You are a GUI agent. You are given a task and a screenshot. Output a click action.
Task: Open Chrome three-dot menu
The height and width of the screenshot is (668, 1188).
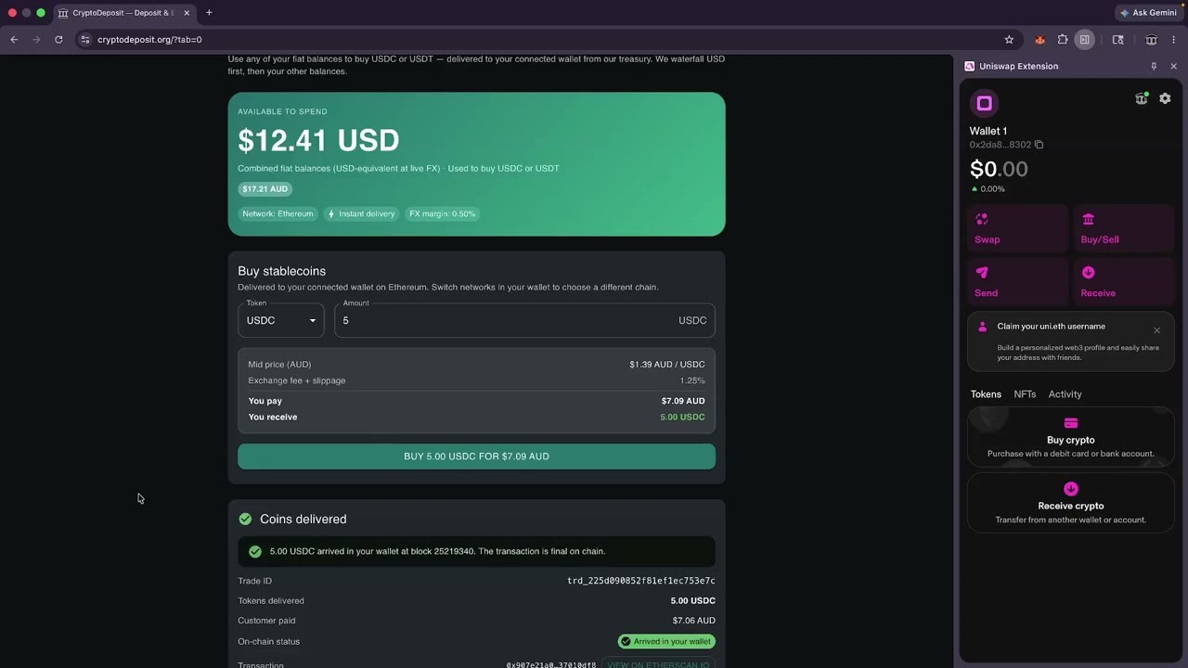click(1173, 40)
